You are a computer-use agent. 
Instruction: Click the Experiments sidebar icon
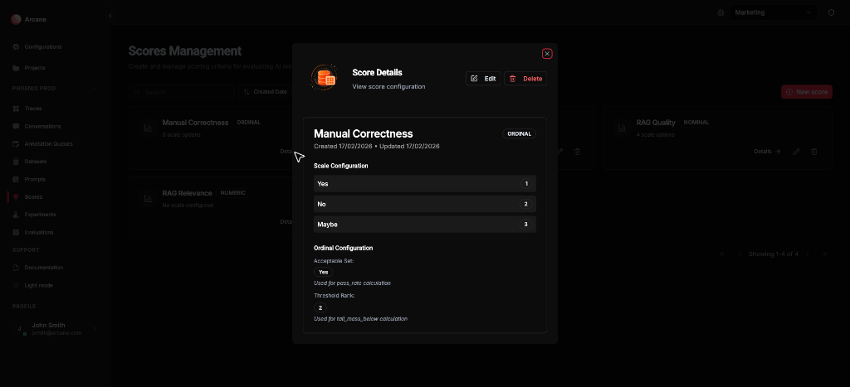pos(16,215)
